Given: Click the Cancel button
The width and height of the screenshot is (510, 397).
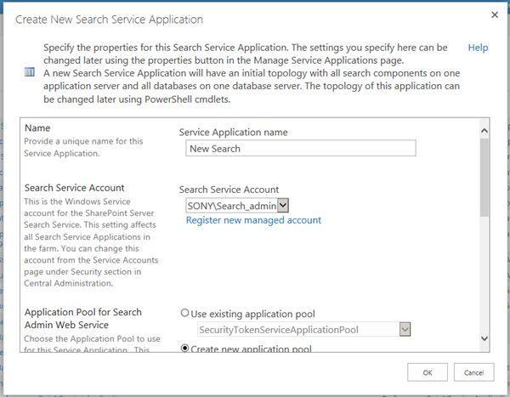Looking at the screenshot, I should coord(474,372).
